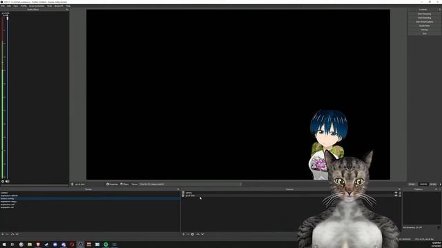Open Settings from the Controls panel

click(424, 30)
